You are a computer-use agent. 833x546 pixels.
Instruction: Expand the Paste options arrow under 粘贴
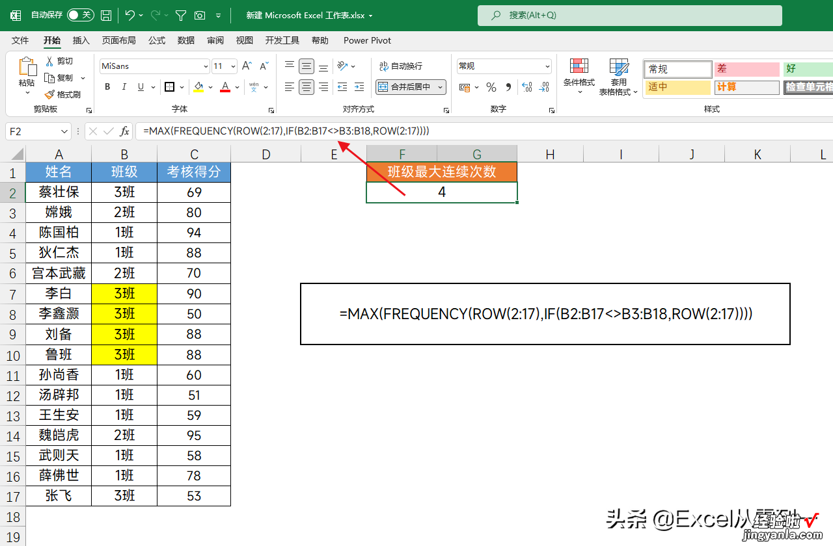pyautogui.click(x=27, y=93)
